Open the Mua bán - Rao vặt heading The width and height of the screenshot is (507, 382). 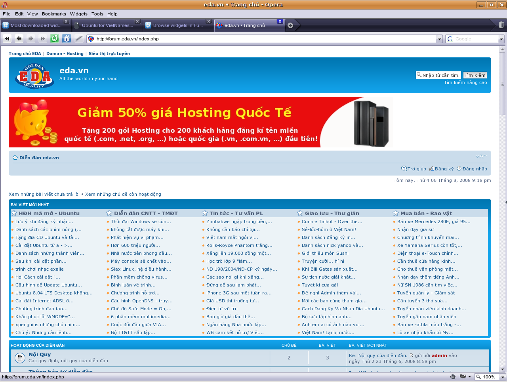426,213
